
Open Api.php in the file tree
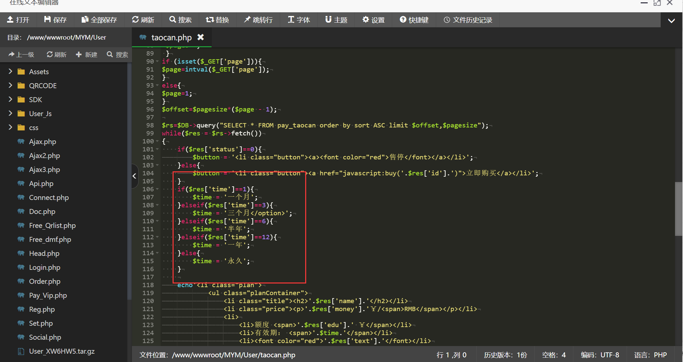click(x=41, y=183)
